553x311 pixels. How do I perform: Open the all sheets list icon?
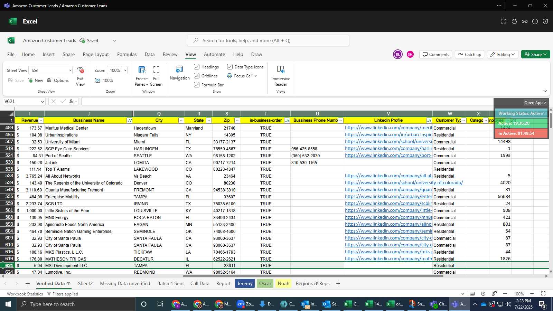click(x=28, y=283)
